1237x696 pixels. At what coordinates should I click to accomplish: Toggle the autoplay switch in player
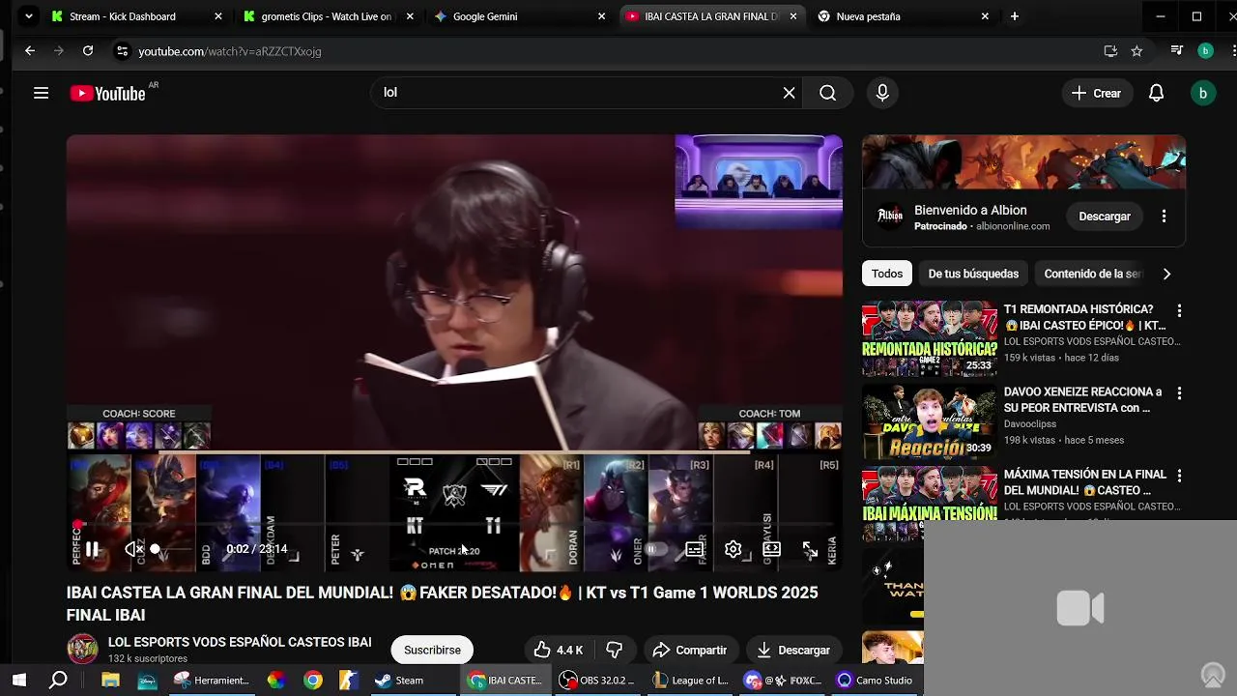[x=656, y=549]
